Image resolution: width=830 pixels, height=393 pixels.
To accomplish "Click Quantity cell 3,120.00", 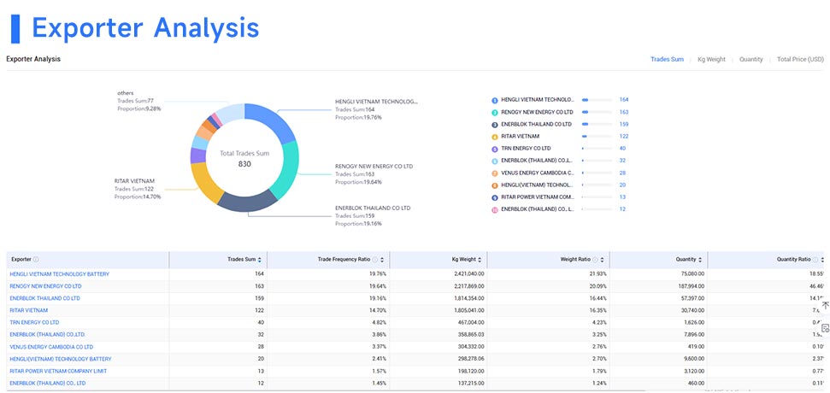I will coord(694,372).
